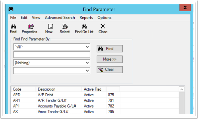198x119 pixels.
Task: Open the Advanced Search menu
Action: click(60, 17)
